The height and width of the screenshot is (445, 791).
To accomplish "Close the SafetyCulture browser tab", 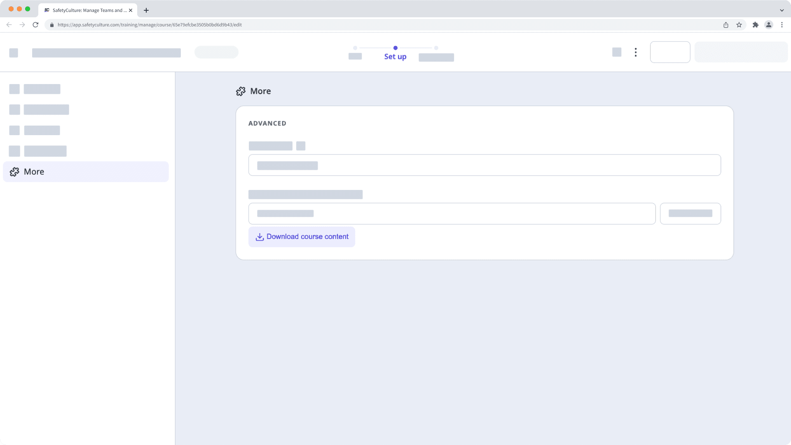I will click(x=131, y=10).
